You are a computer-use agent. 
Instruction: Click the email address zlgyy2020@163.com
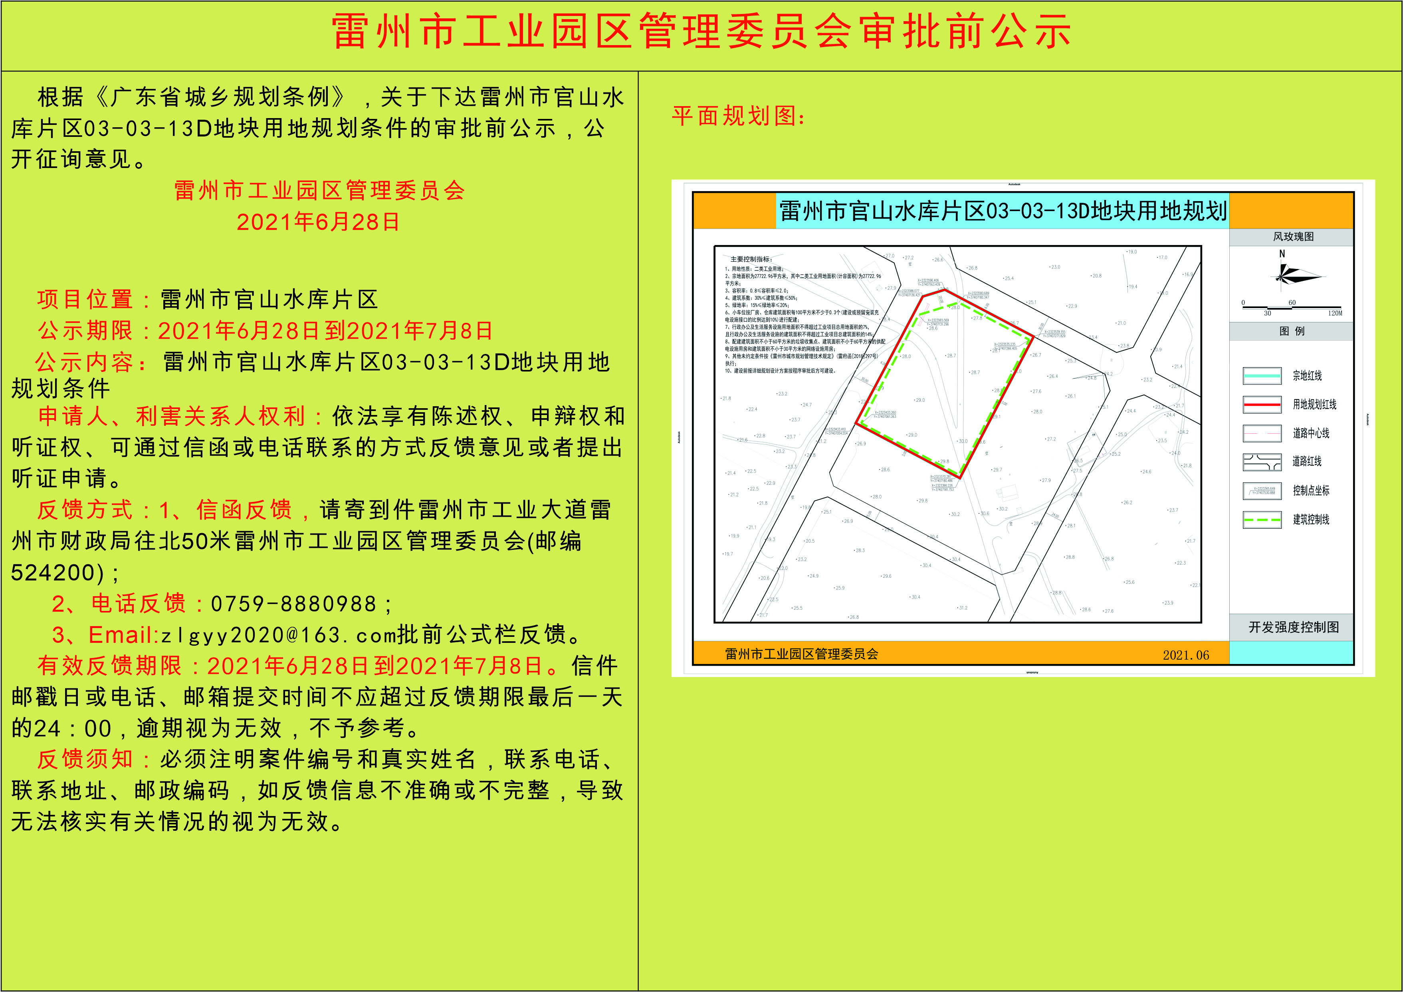(279, 635)
